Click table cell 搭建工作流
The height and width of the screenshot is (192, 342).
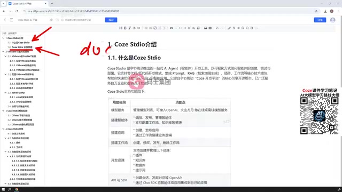pyautogui.click(x=119, y=143)
